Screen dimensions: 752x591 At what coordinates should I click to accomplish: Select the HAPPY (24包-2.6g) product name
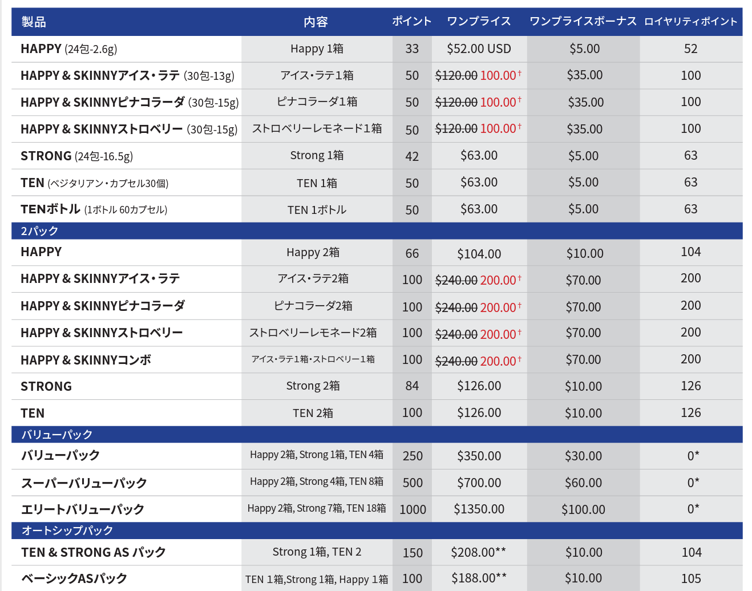coord(69,49)
